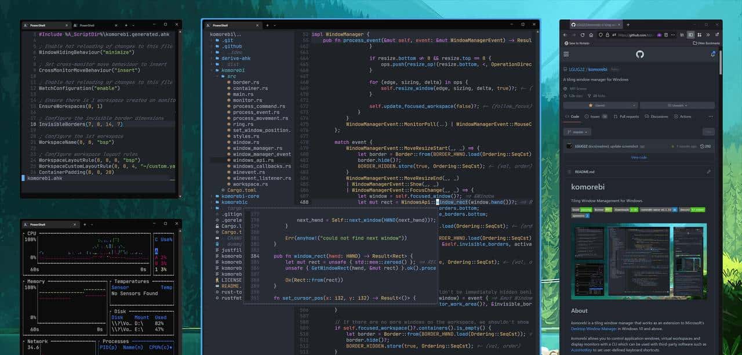Click the forks count link

596,96
